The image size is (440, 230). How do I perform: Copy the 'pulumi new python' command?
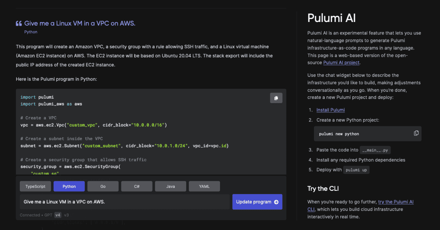pos(416,133)
